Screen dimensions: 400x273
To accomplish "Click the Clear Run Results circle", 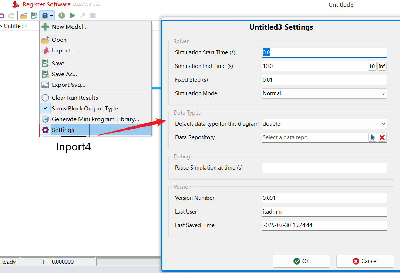I will coord(45,98).
